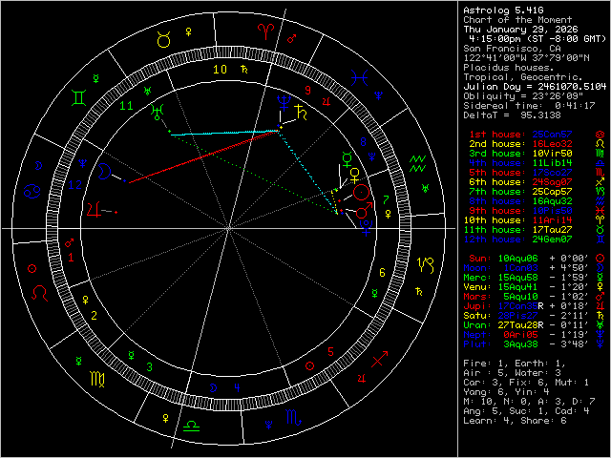Click the date 'Thu January 29, 2026'
Screen dimensions: 611x458
521,30
